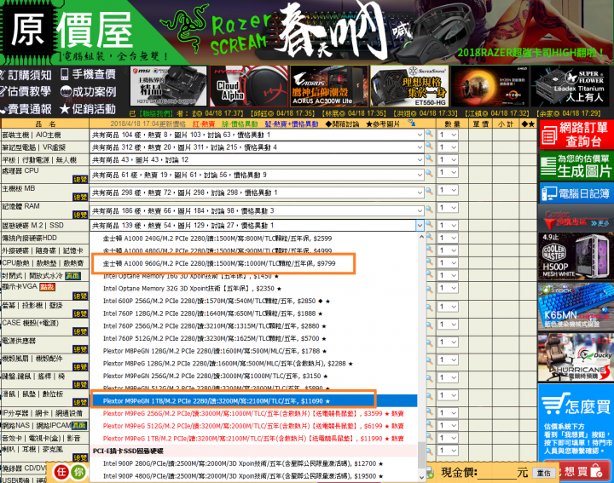This screenshot has height=483, width=614.
Task: Open the 總覽 overview badge for 滑鼠 row
Action: point(80,402)
